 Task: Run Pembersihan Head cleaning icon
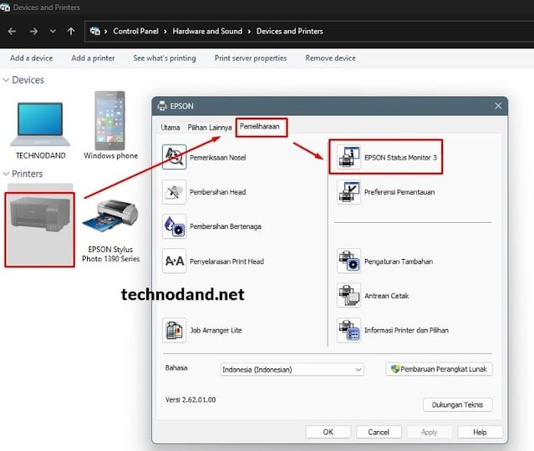pos(175,192)
